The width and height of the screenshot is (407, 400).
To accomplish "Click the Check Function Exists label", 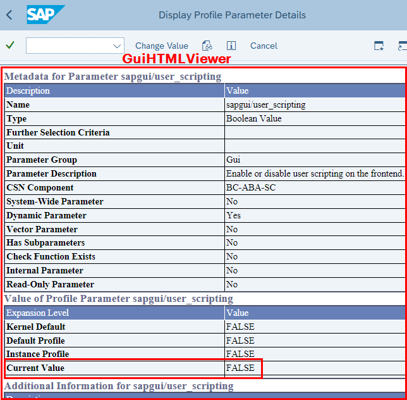I will [x=51, y=257].
